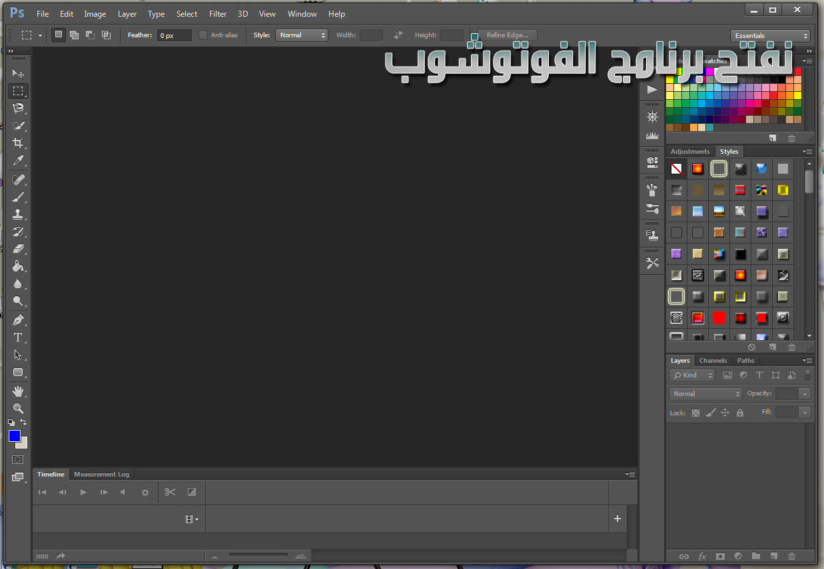Click the Feather input field
The image size is (824, 569).
point(174,35)
